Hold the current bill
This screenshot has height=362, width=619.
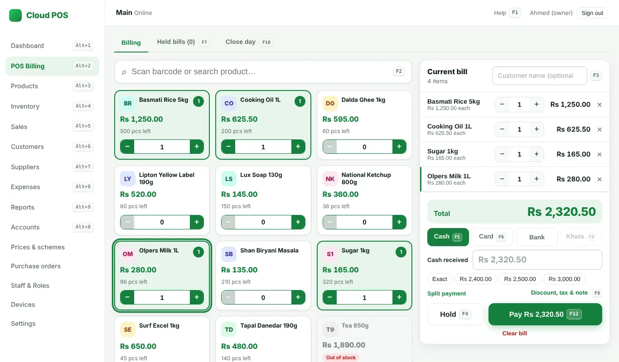tap(455, 314)
